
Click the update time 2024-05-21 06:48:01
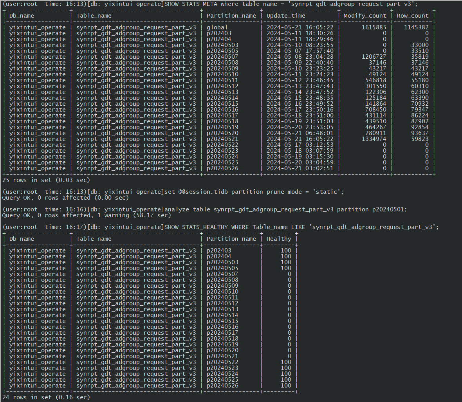tap(300, 133)
